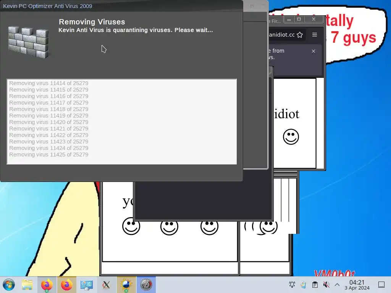Click the recycle bin tray icon
391x293 pixels.
(x=303, y=284)
